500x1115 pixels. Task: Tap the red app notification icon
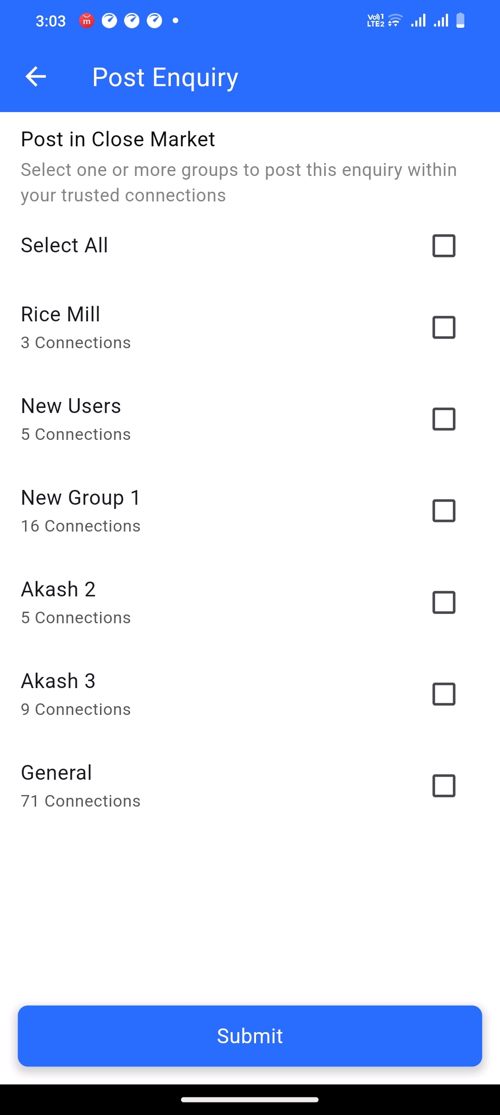(87, 21)
